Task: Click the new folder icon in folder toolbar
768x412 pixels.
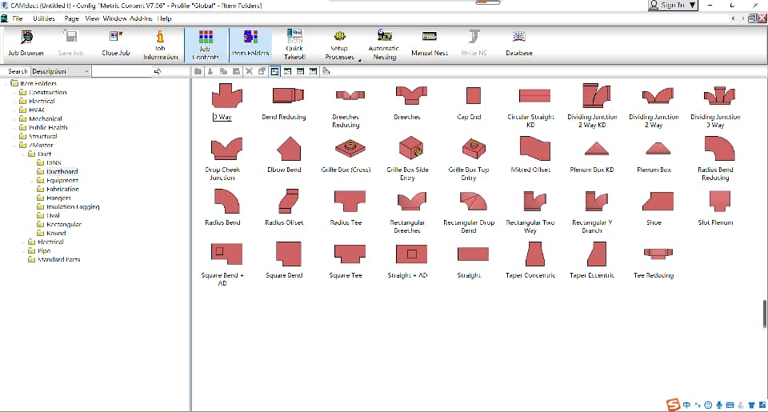Action: pyautogui.click(x=198, y=71)
